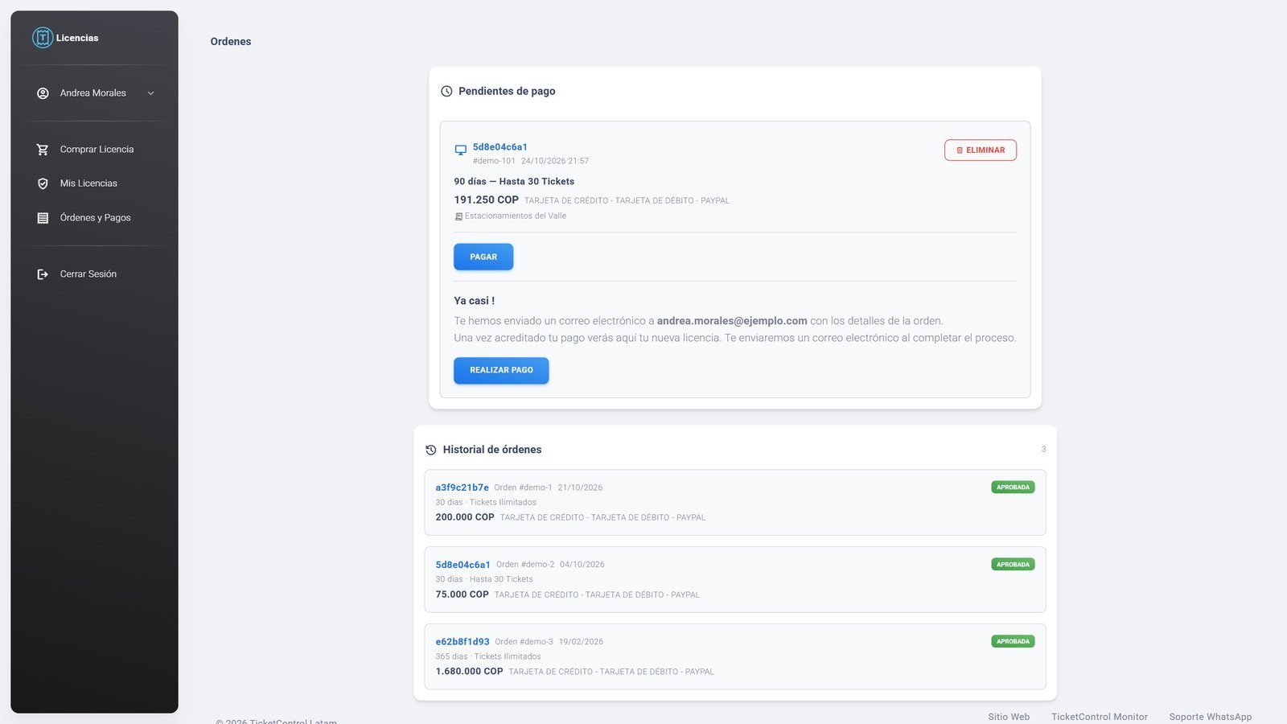1287x724 pixels.
Task: Open pending order link 5d8e04c6a1 dated 24/10/2026
Action: coord(500,147)
